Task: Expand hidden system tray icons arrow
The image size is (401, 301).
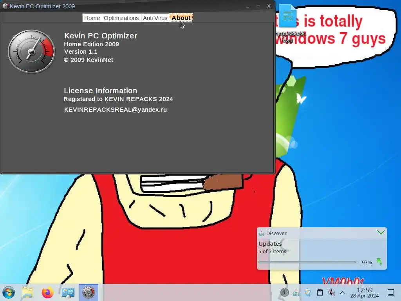Action: pos(343,292)
